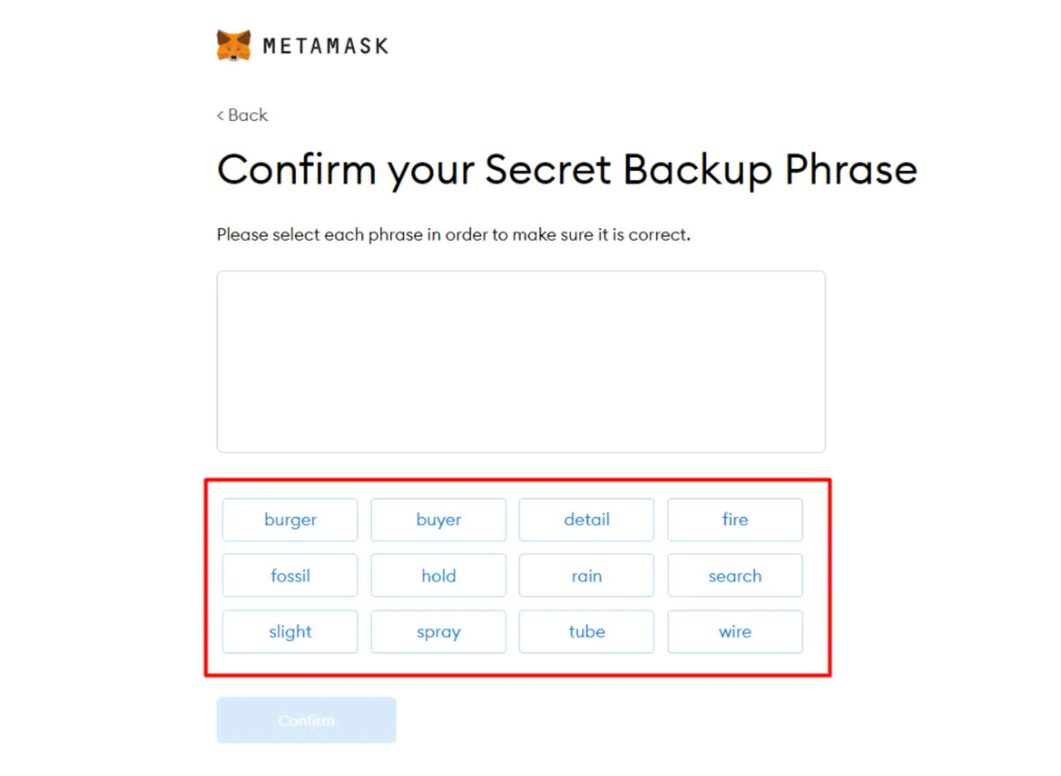Click the page heading text
1061x776 pixels.
pos(566,169)
